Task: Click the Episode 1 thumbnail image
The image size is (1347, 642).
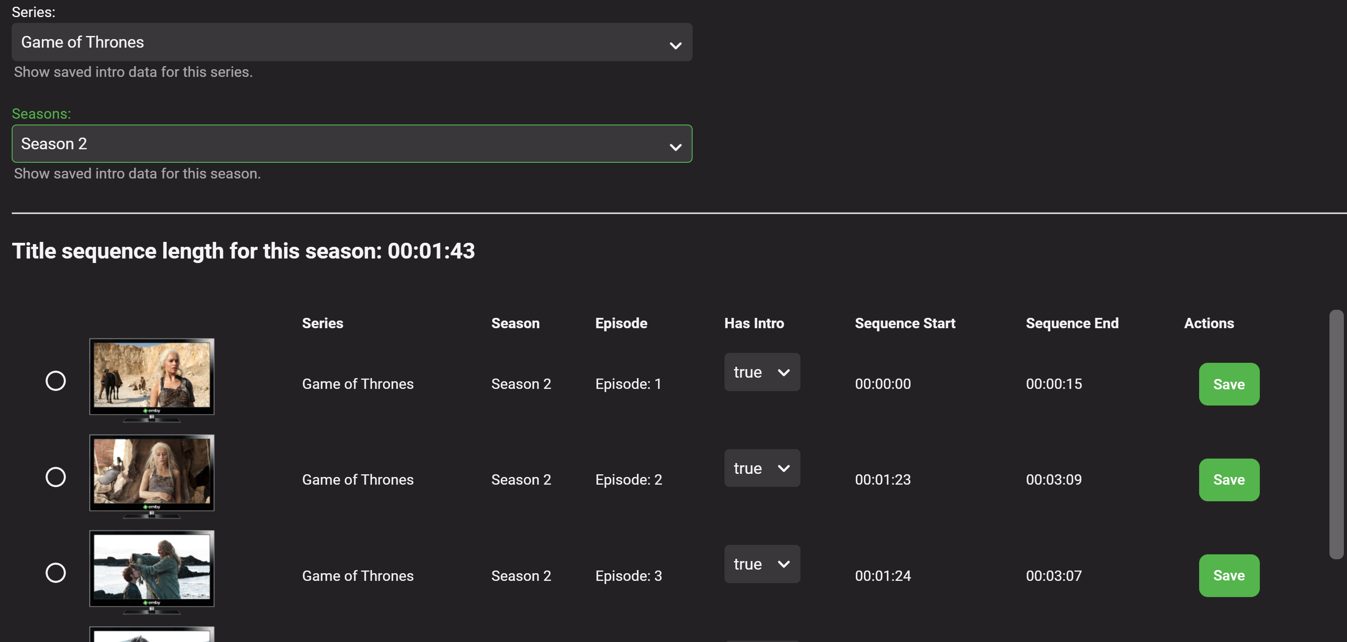Action: coord(151,378)
